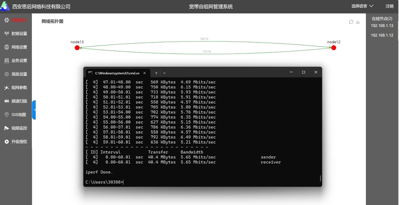Select online node 192.168.1.13
This screenshot has height=205, width=399.
pos(382,26)
